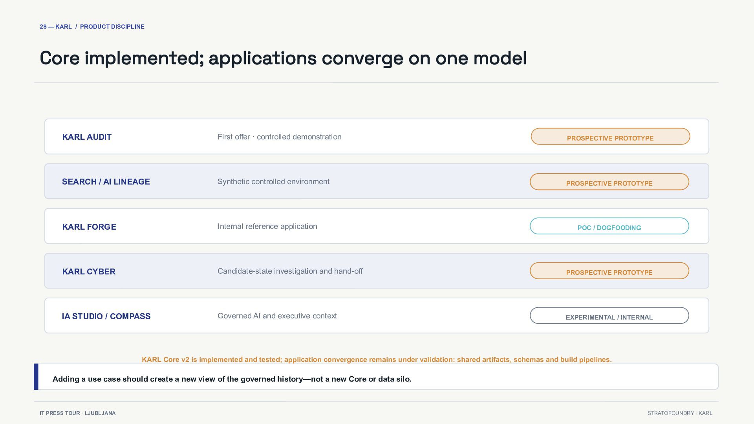Select Prospective Prototype badge in Search row
The height and width of the screenshot is (424, 754).
point(609,182)
